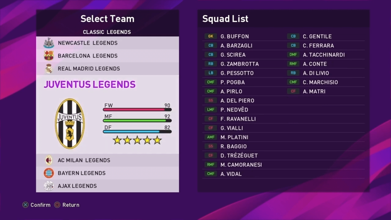This screenshot has height=220, width=391.
Task: Click the Newcastle Legends club crest
Action: point(49,43)
